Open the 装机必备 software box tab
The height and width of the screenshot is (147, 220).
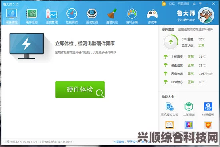132,16
